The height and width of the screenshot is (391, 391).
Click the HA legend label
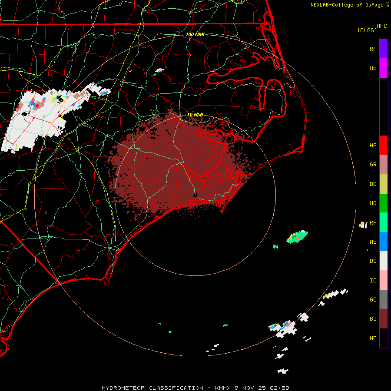coord(373,145)
